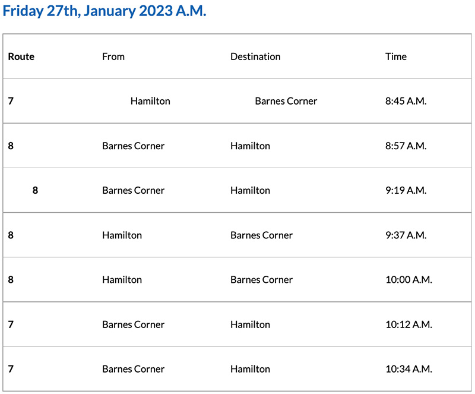
Task: Select the 8:57 A.M. departure time
Action: (406, 146)
